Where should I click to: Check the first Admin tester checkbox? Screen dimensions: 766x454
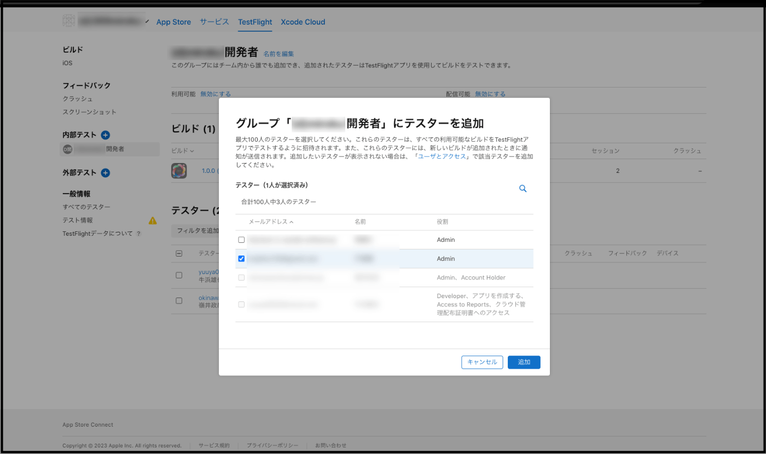(241, 240)
